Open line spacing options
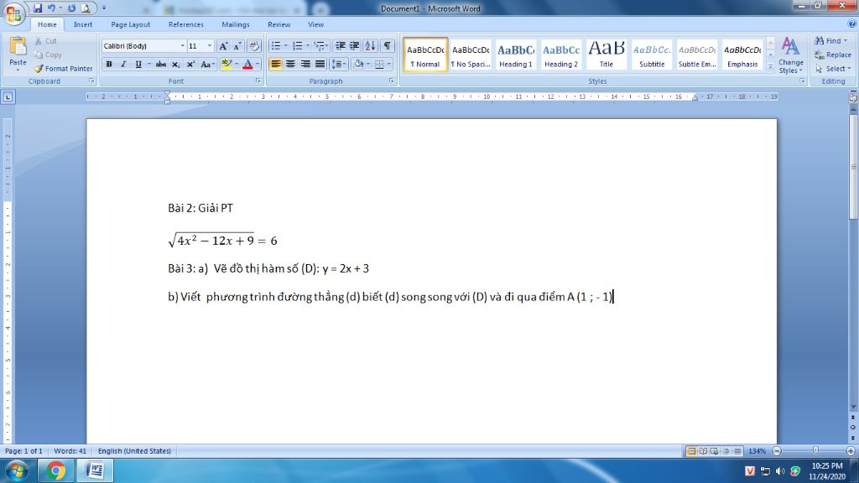 [x=339, y=64]
